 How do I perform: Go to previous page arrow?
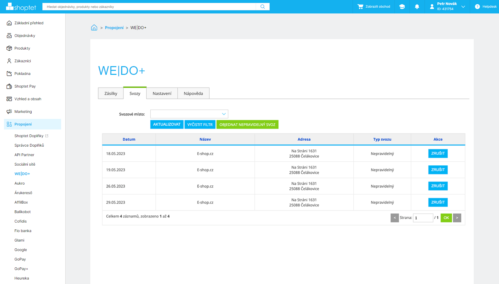tap(394, 218)
